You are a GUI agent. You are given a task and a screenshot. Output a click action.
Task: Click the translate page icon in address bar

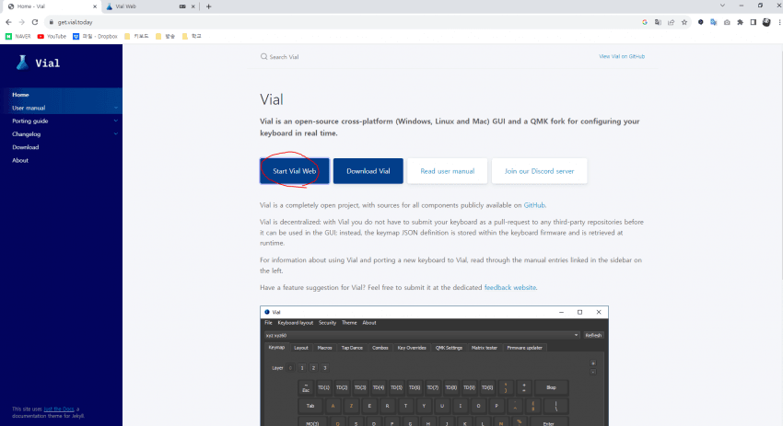click(658, 22)
